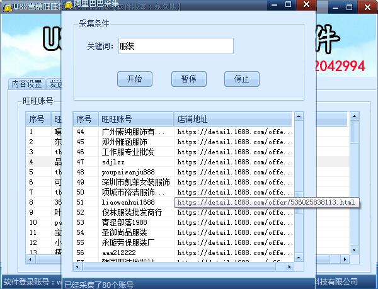Click background window's vertical scrollbar up arrow

[x=354, y=116]
